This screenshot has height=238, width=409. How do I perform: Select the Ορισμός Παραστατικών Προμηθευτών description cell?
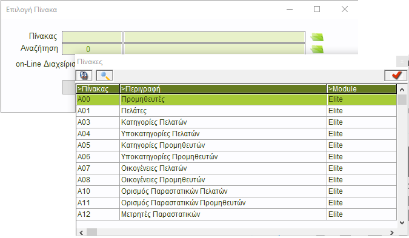point(223,203)
